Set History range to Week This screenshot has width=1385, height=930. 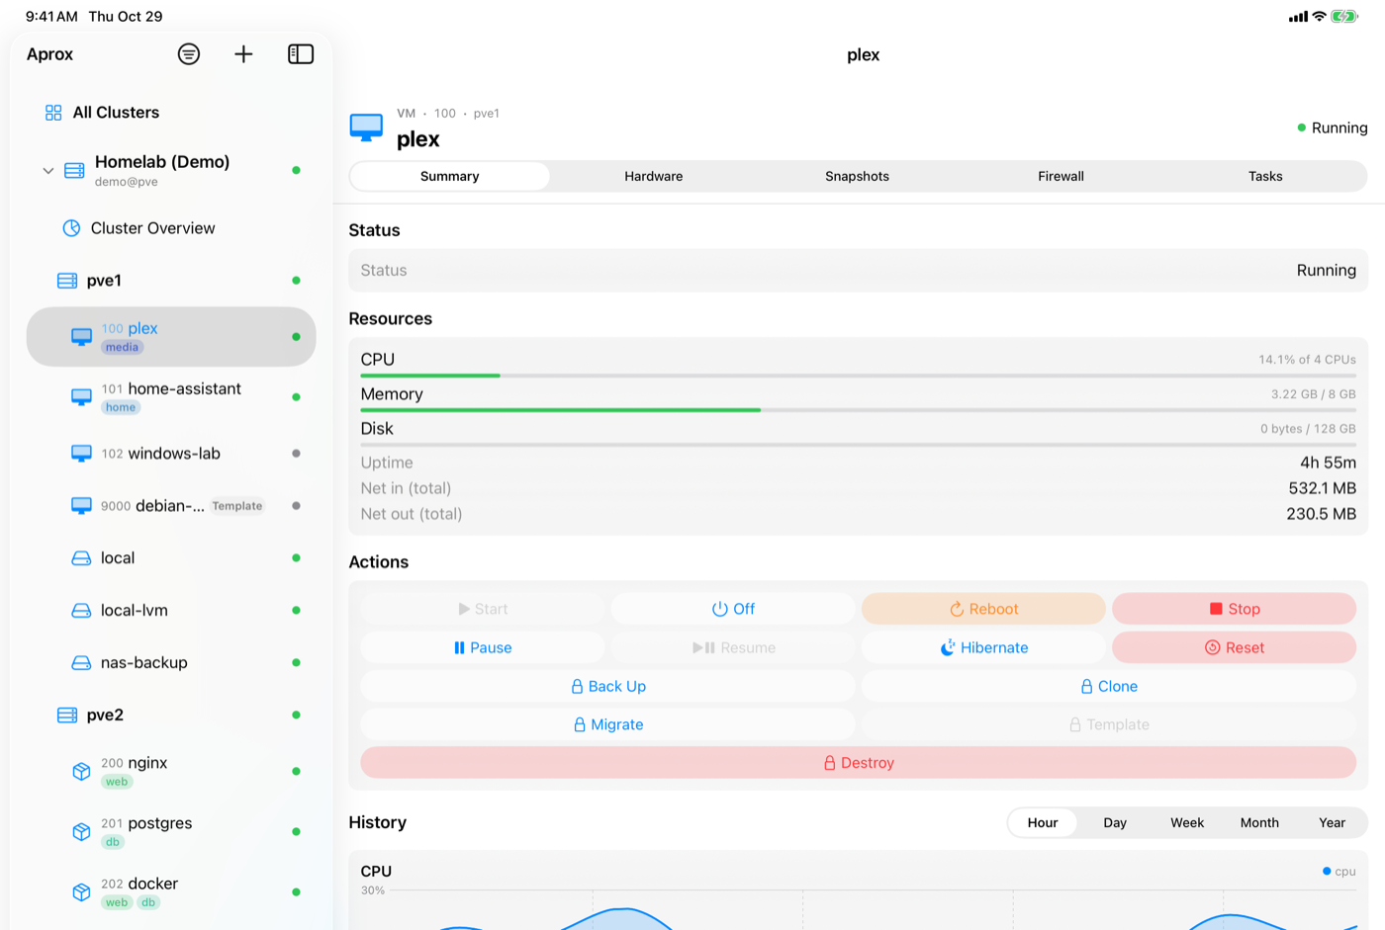pos(1187,822)
